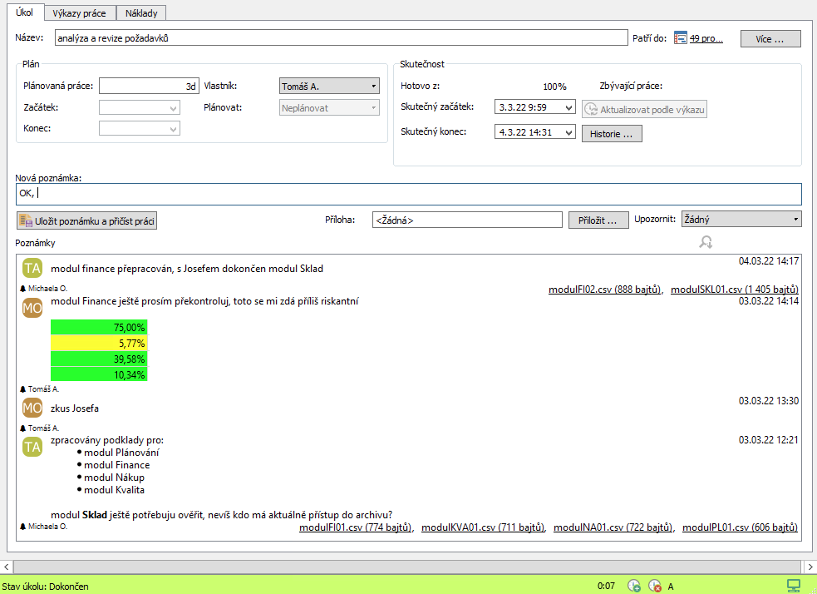
Task: Click the search user icon above notes
Action: [x=706, y=242]
